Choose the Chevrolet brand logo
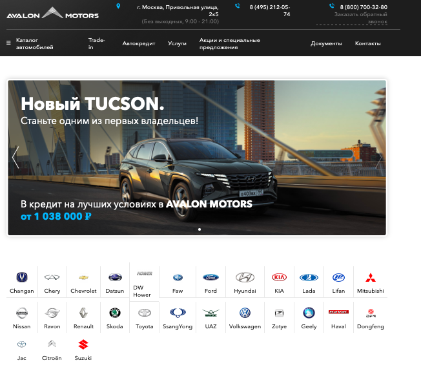 (x=83, y=277)
